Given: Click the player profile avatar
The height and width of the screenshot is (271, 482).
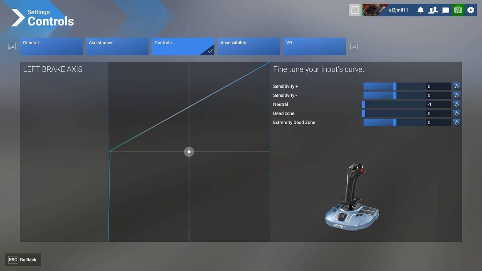Looking at the screenshot, I should [x=375, y=10].
